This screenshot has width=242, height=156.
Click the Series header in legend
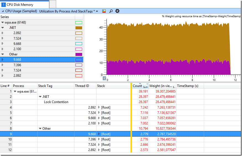(x=37, y=17)
